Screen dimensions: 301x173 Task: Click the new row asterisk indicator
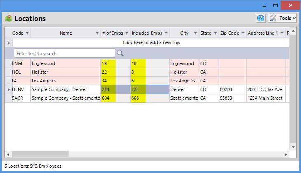click(9, 43)
